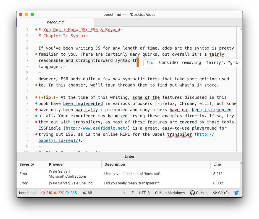This screenshot has height=219, width=259.
Task: Select the 'haven't' contraction error row
Action: click(128, 174)
